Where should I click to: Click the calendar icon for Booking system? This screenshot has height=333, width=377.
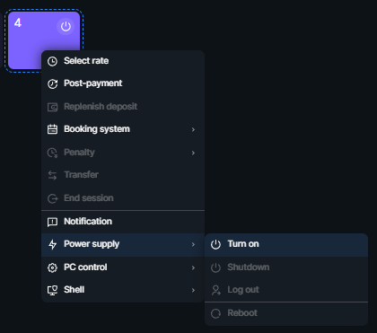(x=52, y=129)
